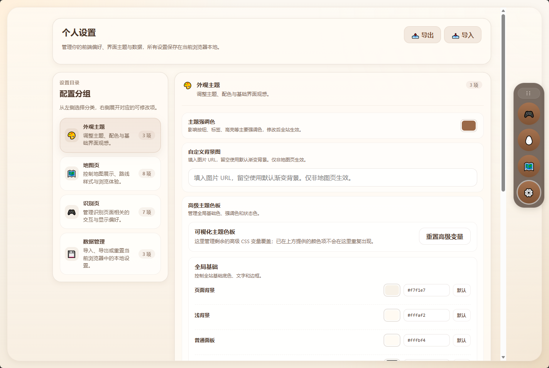Click the scrollbar down arrow
Viewport: 549px width, 368px height.
coord(503,357)
